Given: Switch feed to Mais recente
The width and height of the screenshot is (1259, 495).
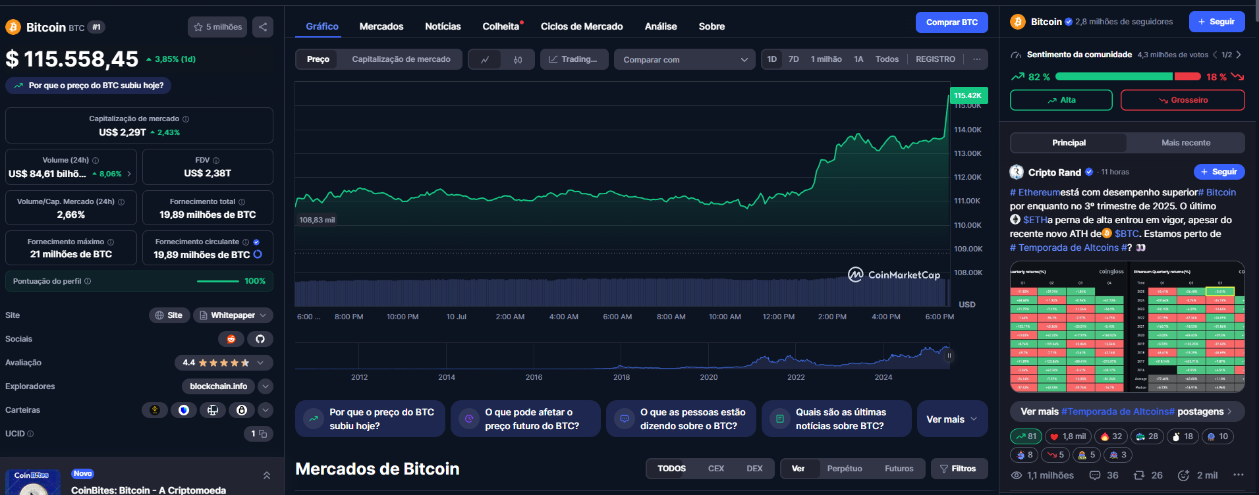Looking at the screenshot, I should [x=1186, y=143].
